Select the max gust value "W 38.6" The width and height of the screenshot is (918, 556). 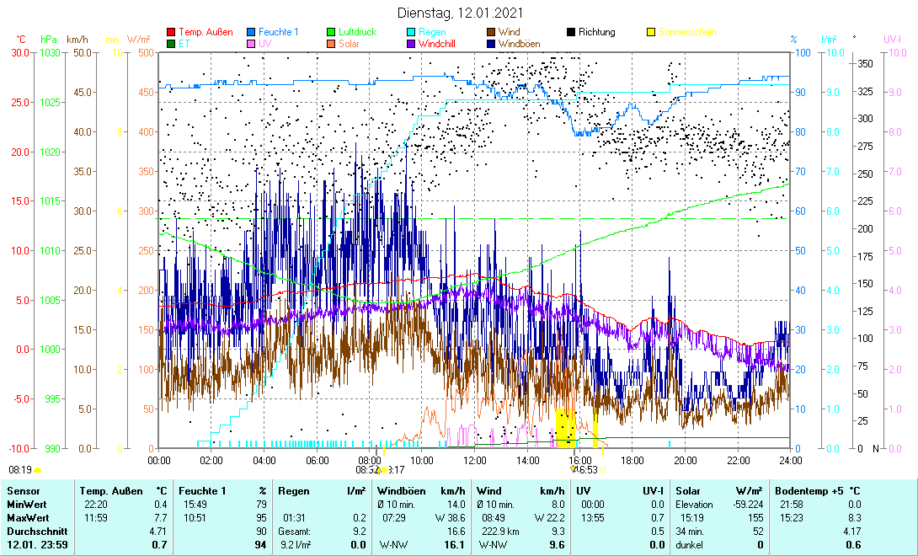451,518
